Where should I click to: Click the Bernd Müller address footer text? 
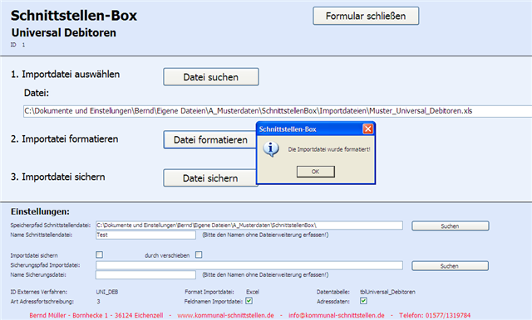[96, 315]
